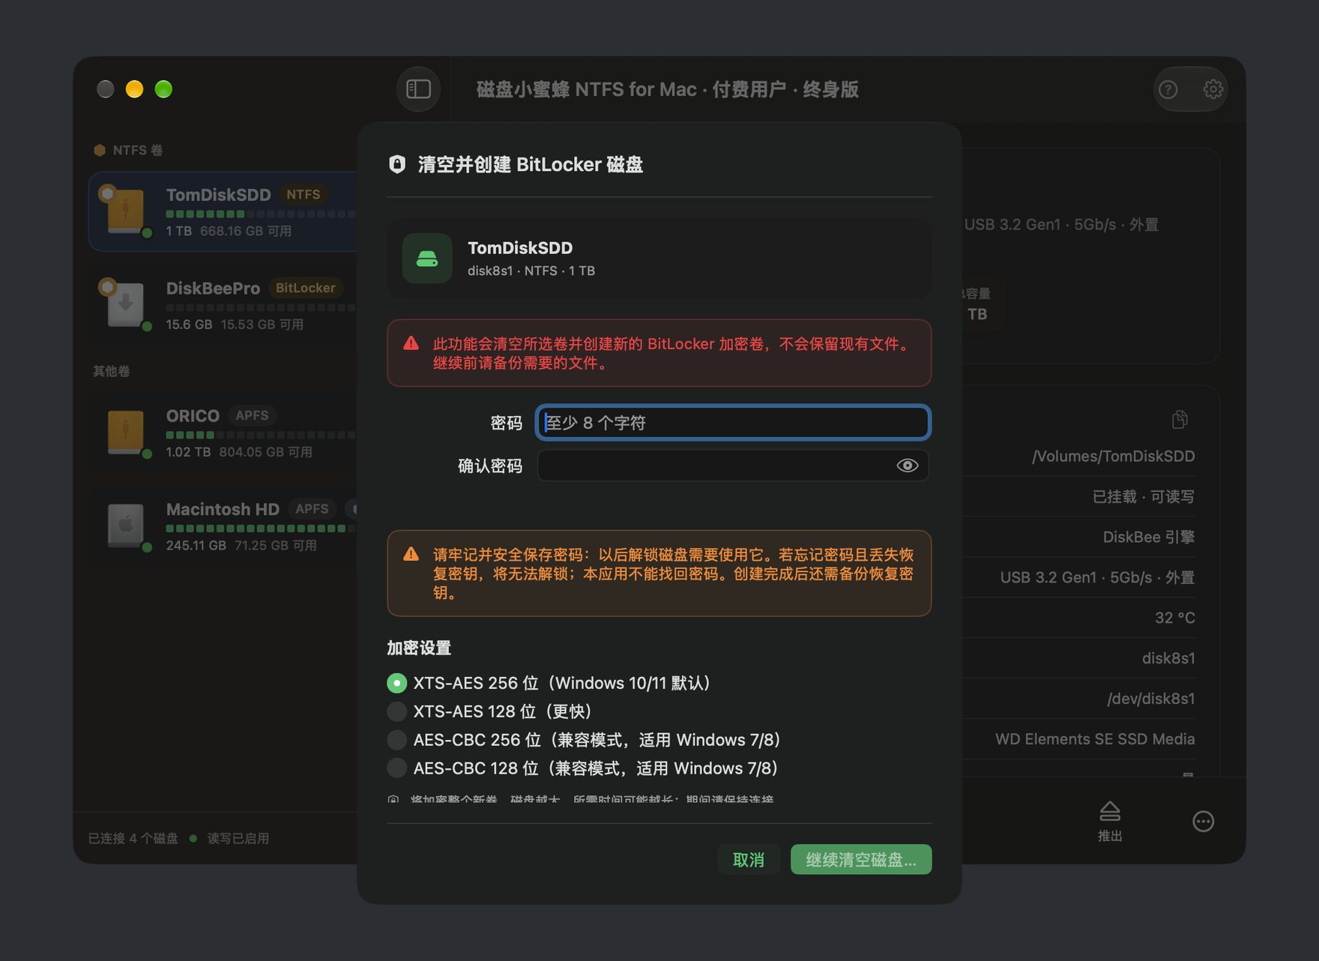Image resolution: width=1319 pixels, height=961 pixels.
Task: Click the 密码 password input field
Action: (x=733, y=423)
